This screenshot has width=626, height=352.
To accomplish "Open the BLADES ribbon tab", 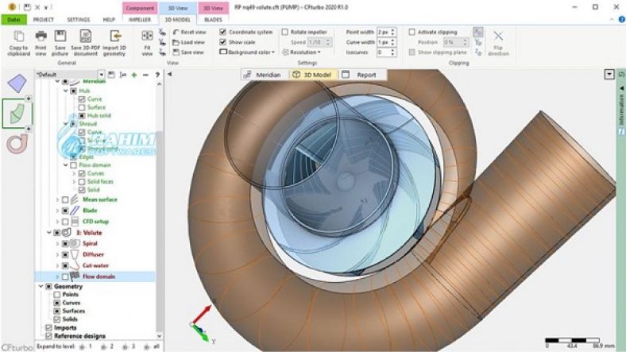I will [213, 20].
